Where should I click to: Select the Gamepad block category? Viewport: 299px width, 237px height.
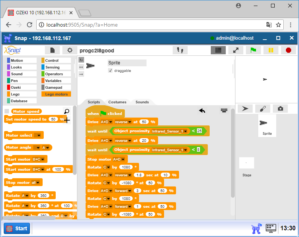(56, 87)
